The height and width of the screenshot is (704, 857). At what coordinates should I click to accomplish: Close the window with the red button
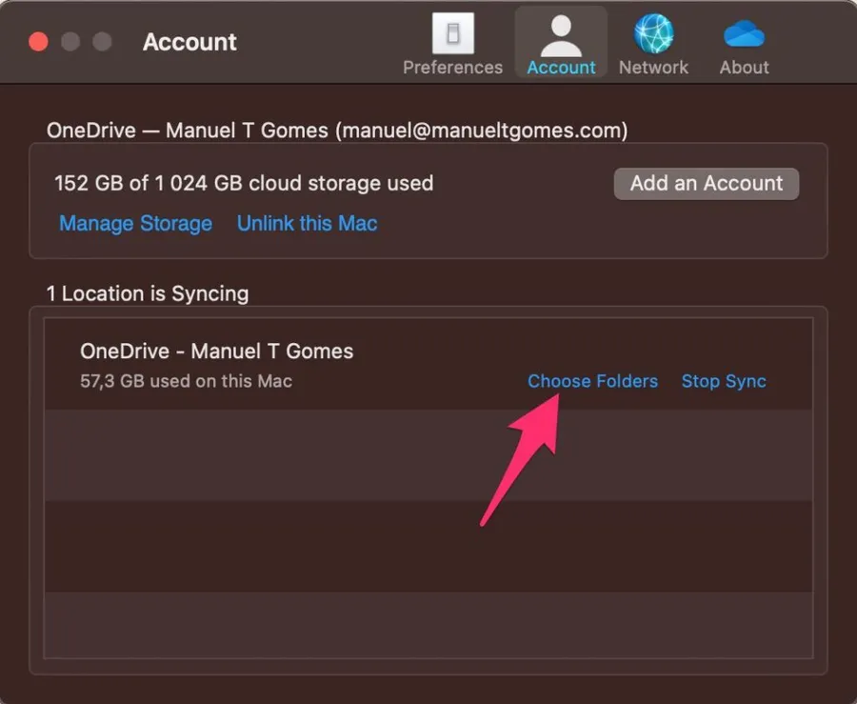(x=39, y=42)
